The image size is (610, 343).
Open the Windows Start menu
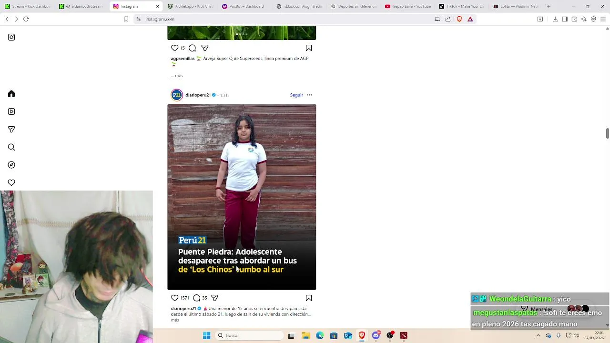206,335
